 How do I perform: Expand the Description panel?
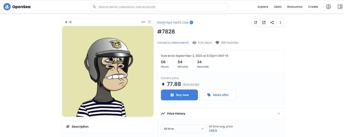click(x=108, y=126)
